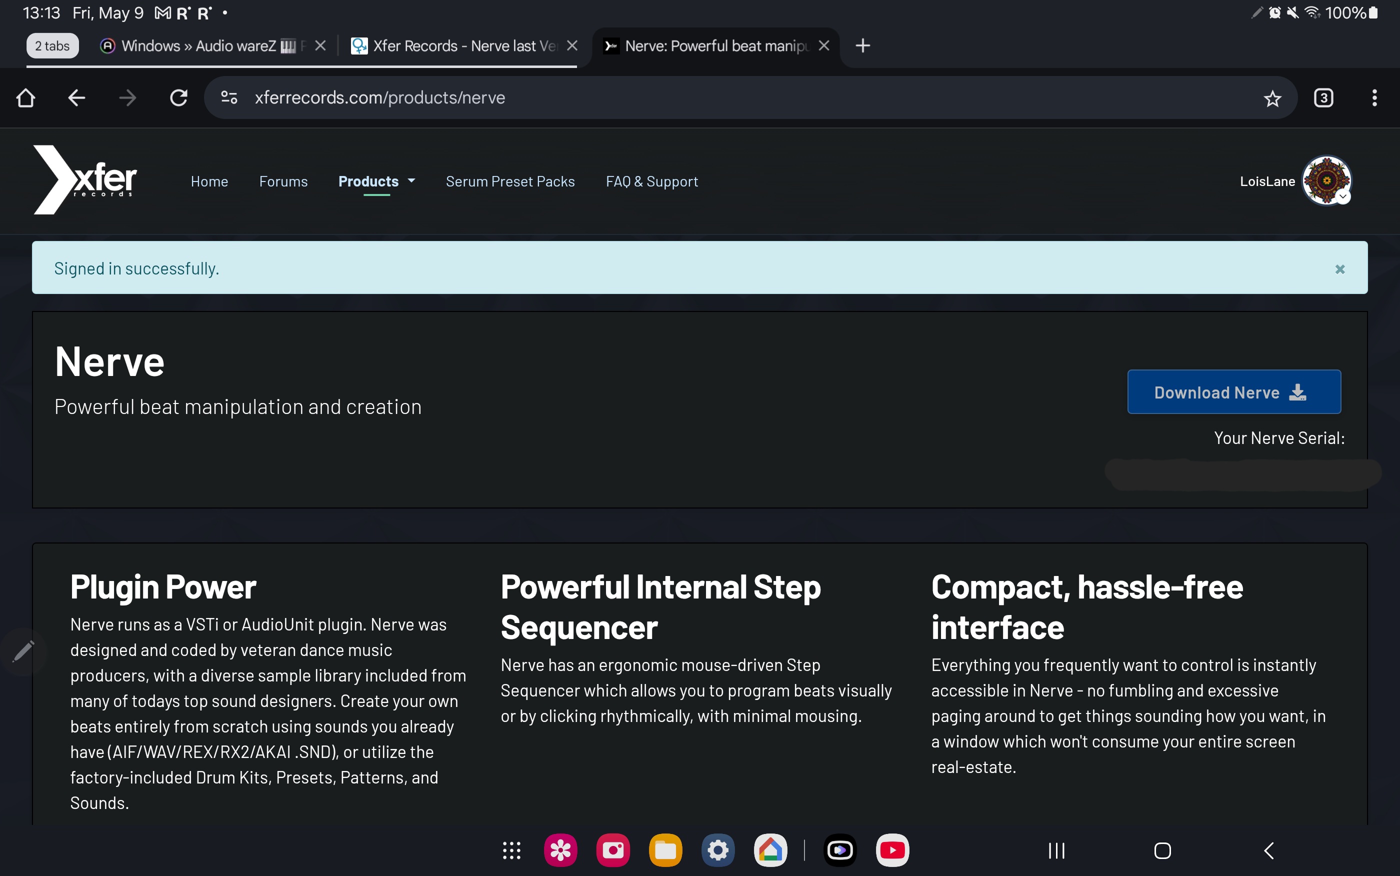Close the Windows Audio wareZ tab
Screen dimensions: 1400x876
[x=320, y=46]
